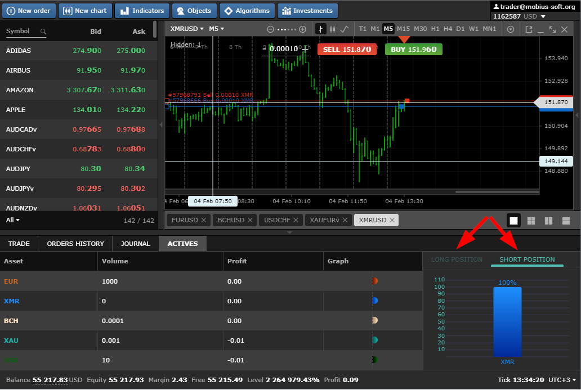Click the symbol search magnifier icon
The width and height of the screenshot is (581, 390).
[43, 32]
